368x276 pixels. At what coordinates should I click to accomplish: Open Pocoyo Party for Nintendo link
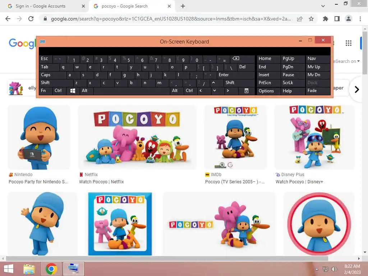point(38,181)
